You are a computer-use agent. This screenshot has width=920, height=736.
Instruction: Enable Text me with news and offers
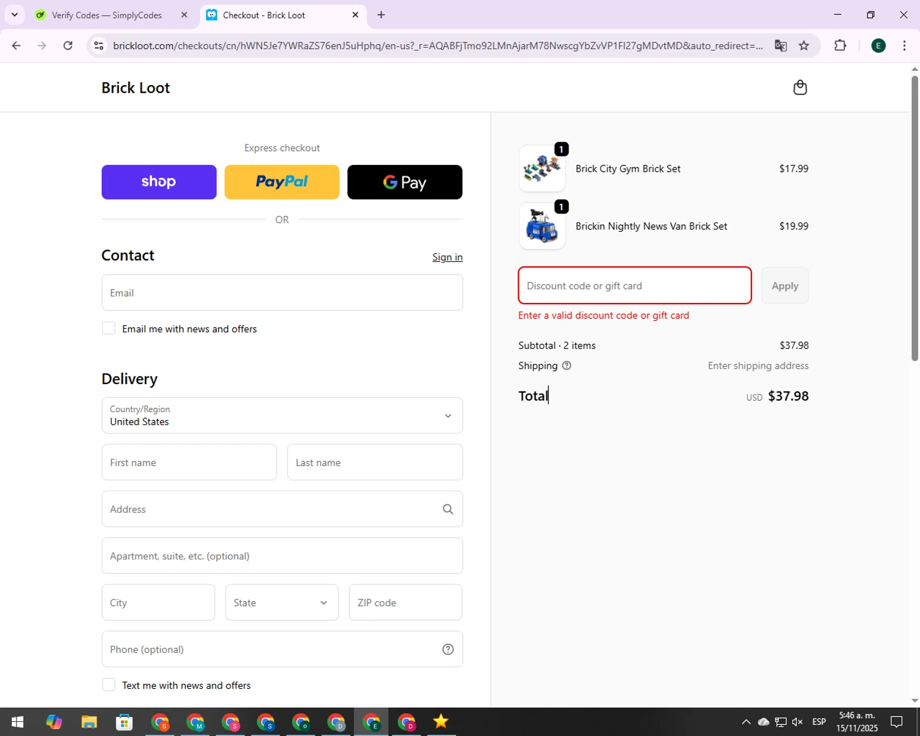pyautogui.click(x=109, y=684)
